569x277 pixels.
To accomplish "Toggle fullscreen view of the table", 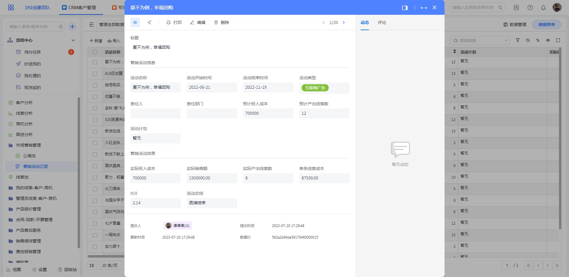I will click(558, 40).
